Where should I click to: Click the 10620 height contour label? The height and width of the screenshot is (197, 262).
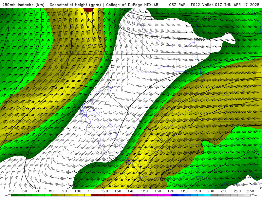[212, 142]
